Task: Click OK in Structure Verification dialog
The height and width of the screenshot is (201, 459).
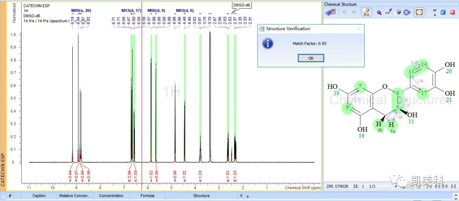Action: [311, 58]
